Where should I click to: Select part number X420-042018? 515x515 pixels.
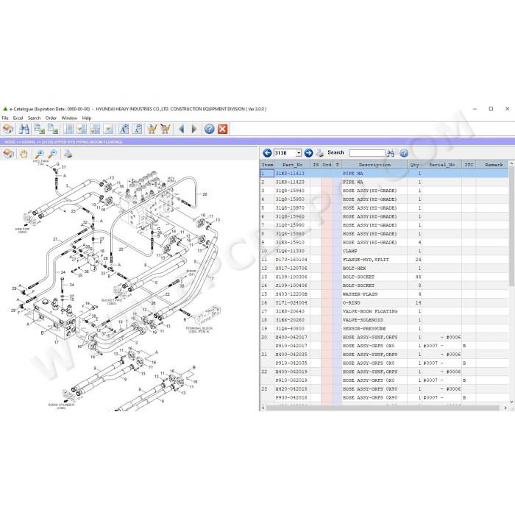coord(291,389)
